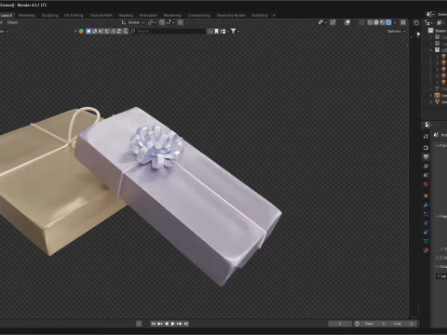The height and width of the screenshot is (335, 447).
Task: Open the Render properties tab
Action: click(426, 148)
